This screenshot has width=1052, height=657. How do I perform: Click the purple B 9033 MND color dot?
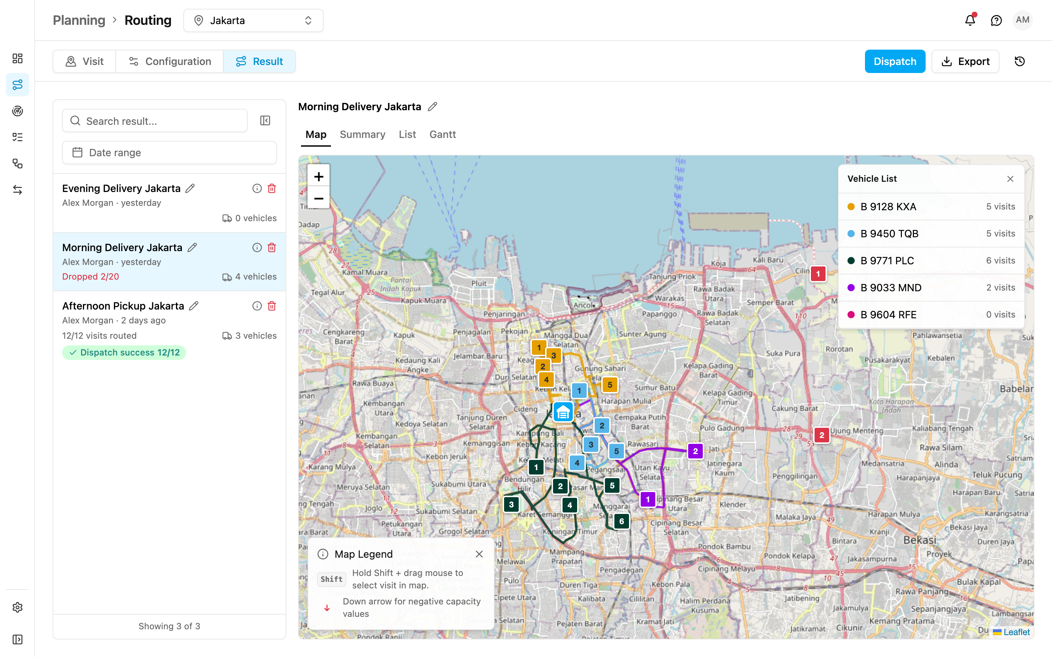pyautogui.click(x=851, y=288)
